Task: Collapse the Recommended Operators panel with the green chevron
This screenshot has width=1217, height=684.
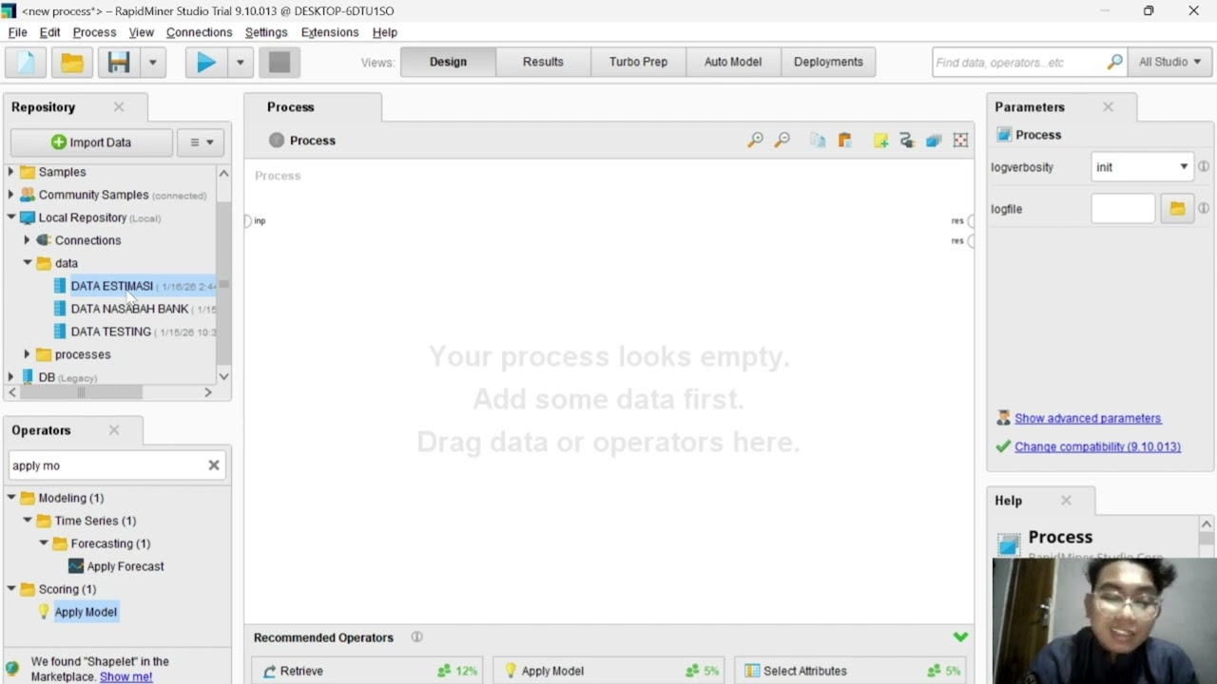Action: tap(960, 636)
